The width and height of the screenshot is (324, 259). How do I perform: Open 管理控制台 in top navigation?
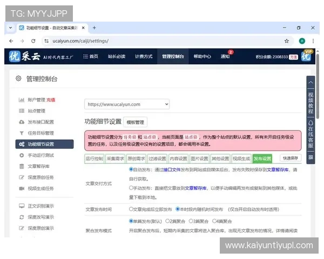click(173, 56)
